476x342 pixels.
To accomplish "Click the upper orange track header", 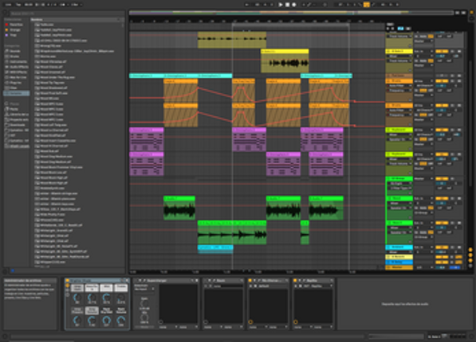I will 399,81.
